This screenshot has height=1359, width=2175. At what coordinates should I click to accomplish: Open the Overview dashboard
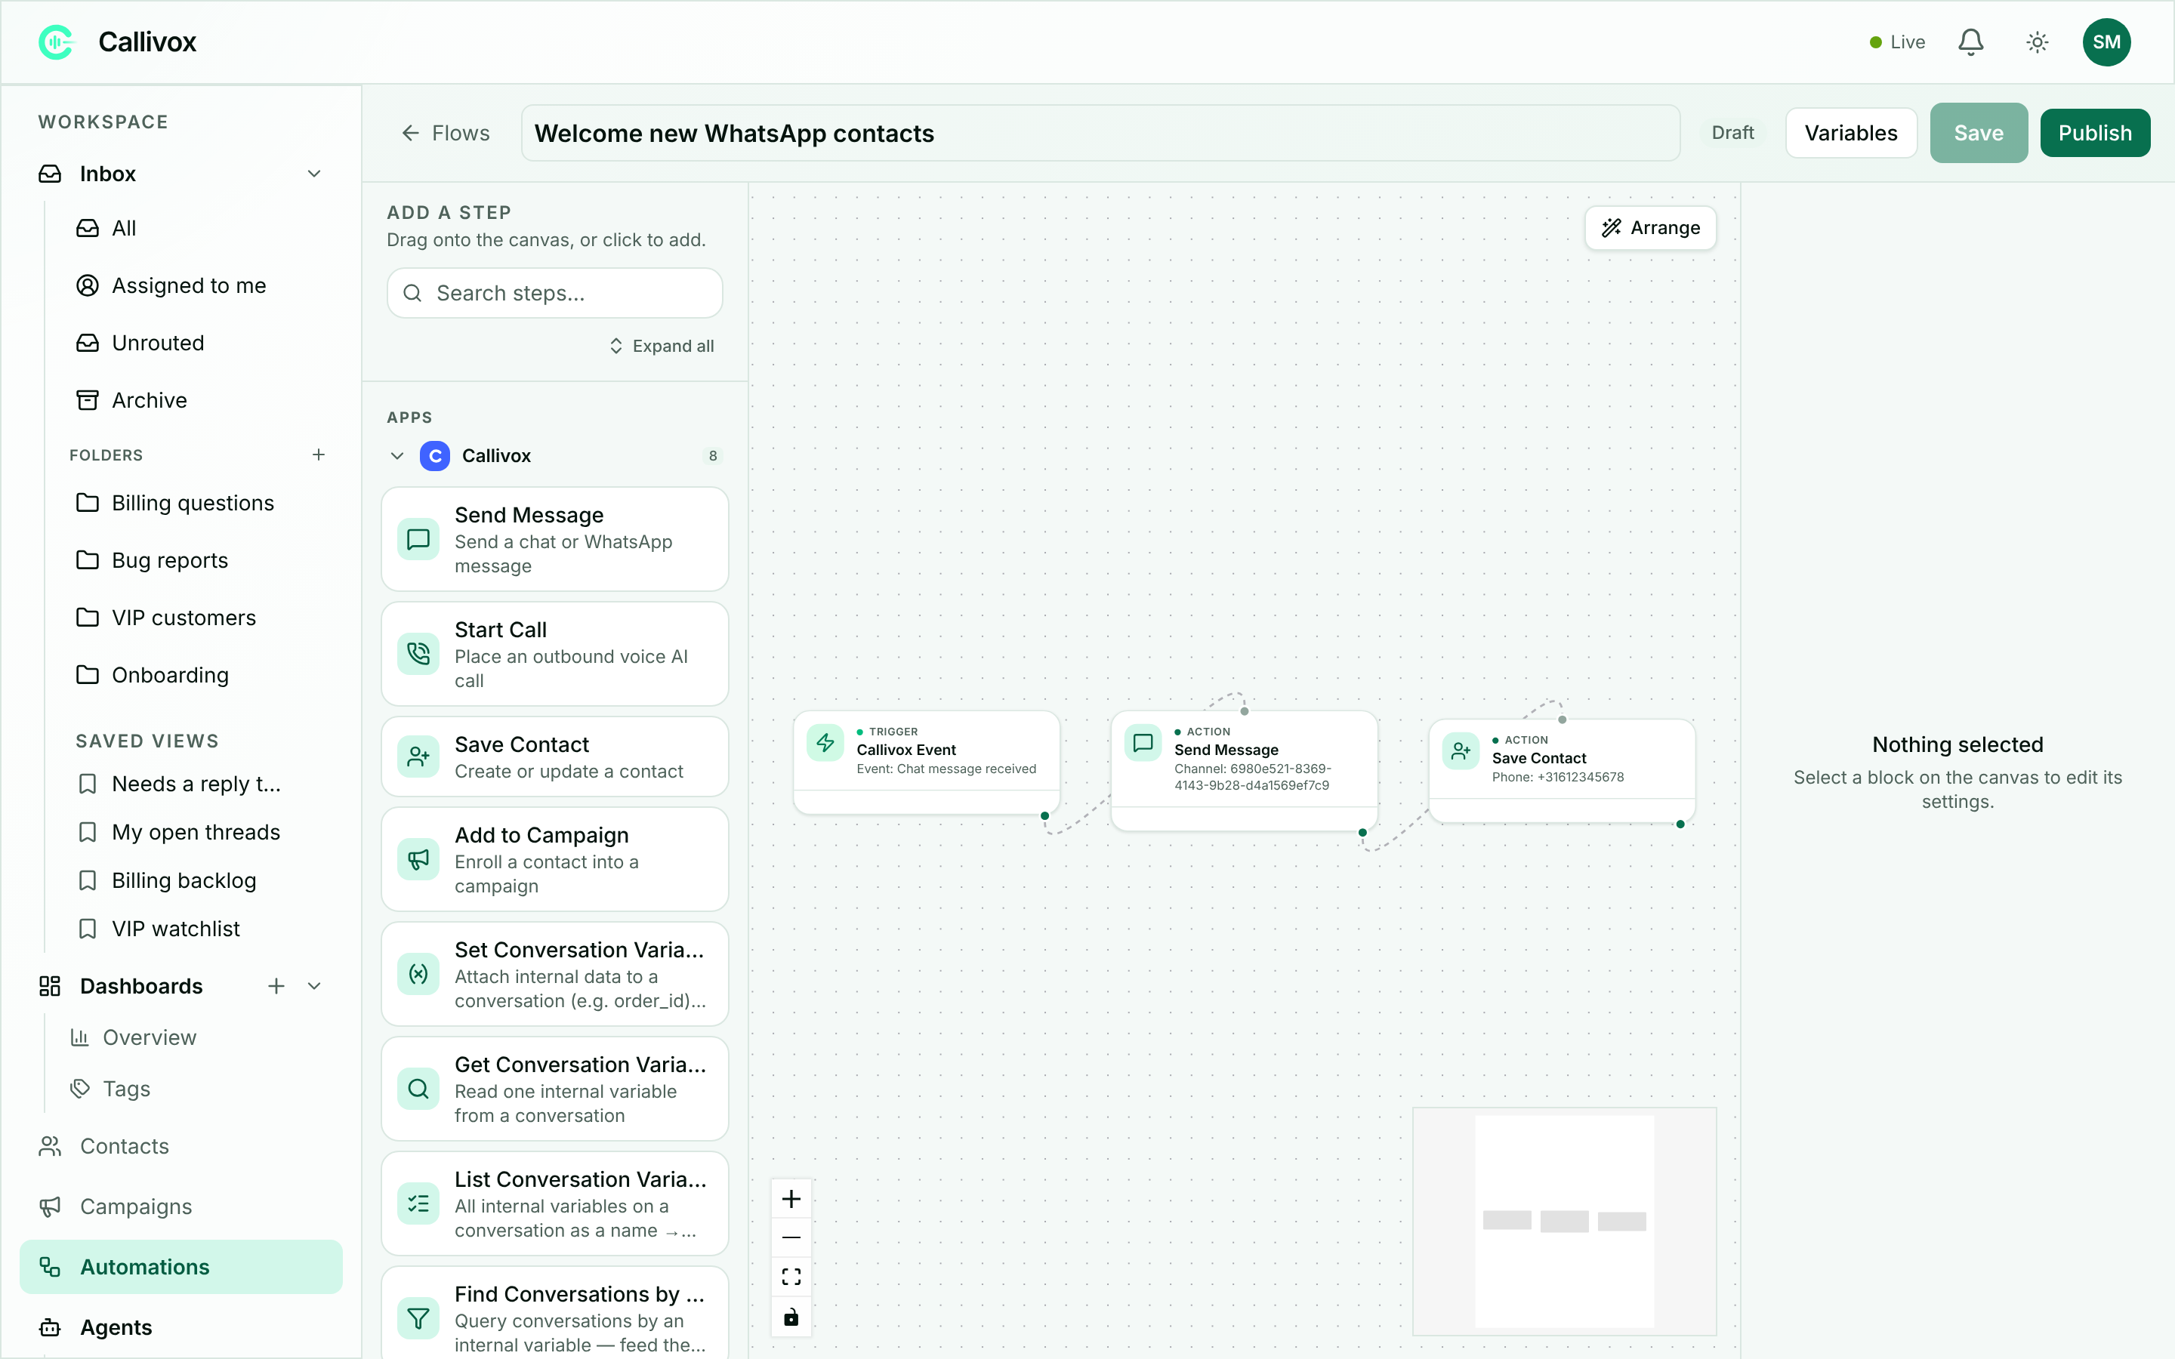[x=134, y=1038]
